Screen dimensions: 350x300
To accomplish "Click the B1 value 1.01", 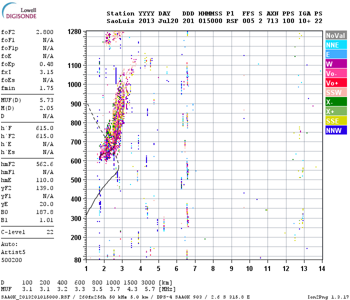I will (46, 220).
